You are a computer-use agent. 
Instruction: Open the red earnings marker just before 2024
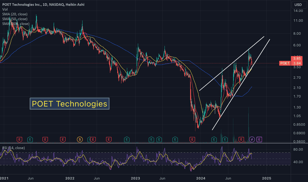192,140
